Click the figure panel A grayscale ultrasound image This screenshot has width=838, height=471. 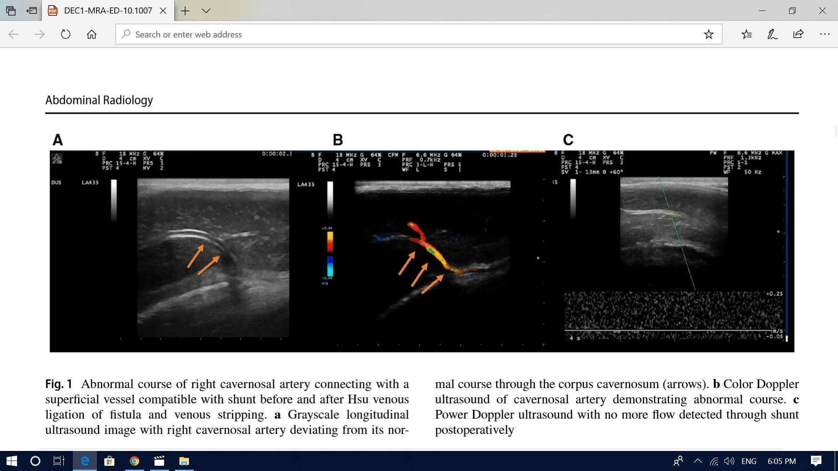coord(213,257)
